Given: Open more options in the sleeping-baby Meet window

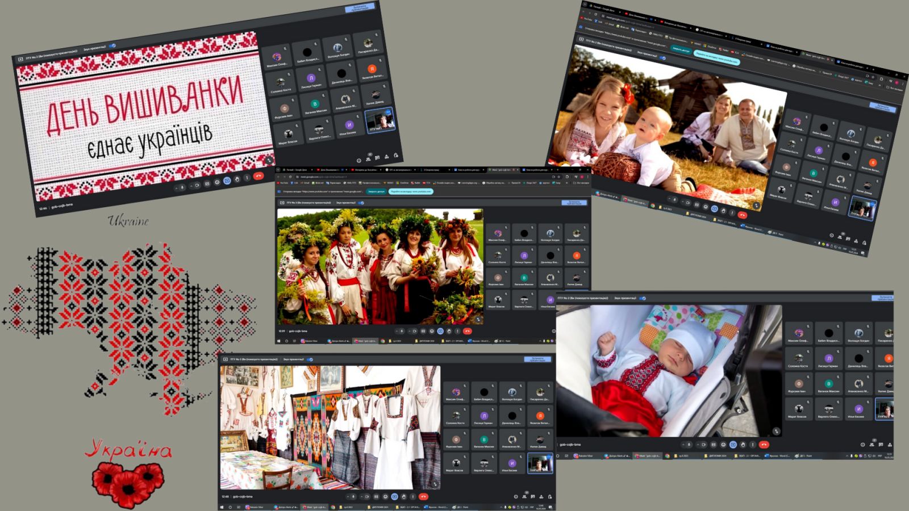Looking at the screenshot, I should point(752,445).
